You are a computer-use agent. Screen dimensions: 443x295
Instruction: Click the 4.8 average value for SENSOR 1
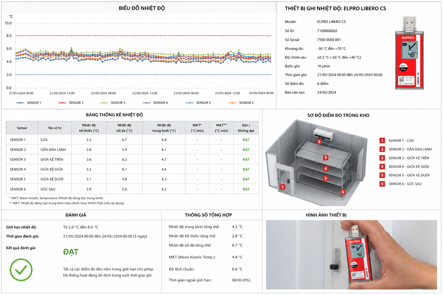click(x=164, y=140)
